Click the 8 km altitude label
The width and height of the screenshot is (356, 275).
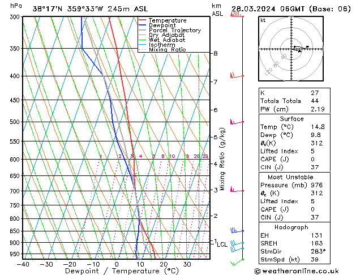216,53
